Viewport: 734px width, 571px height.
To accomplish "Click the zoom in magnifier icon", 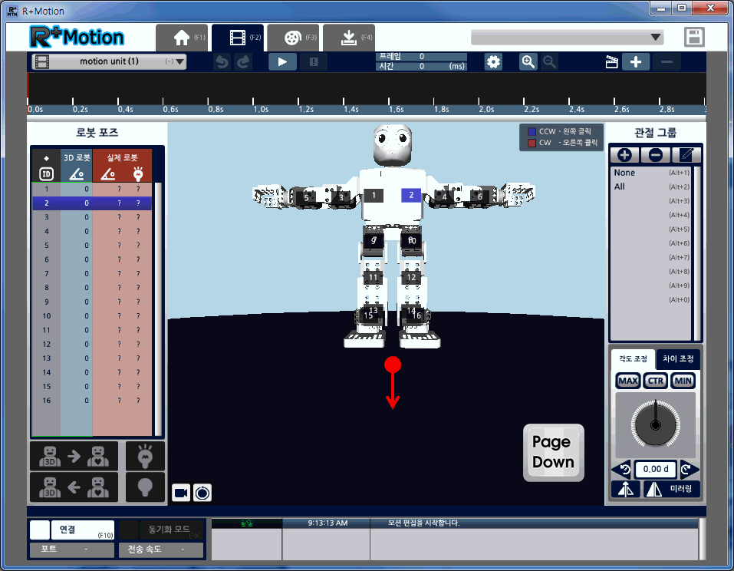I will tap(528, 62).
